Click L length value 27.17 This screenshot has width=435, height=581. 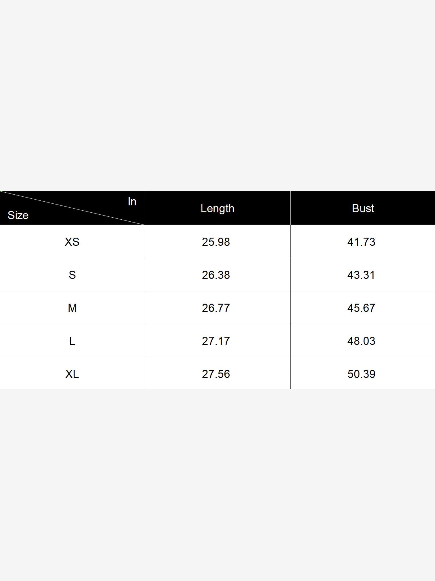click(x=216, y=341)
